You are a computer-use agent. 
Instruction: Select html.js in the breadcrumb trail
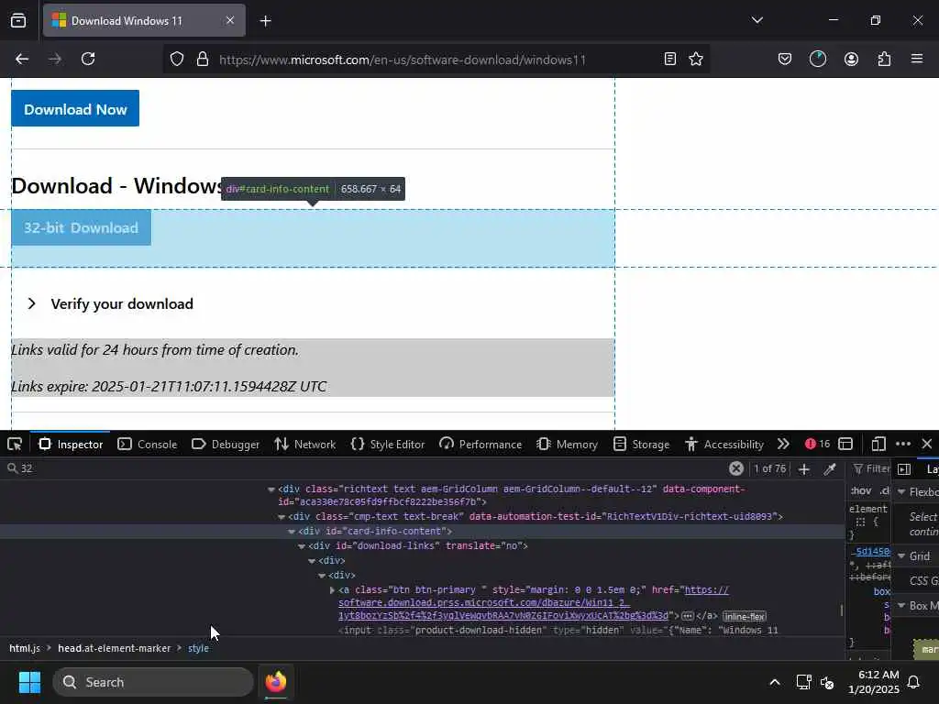coord(25,648)
